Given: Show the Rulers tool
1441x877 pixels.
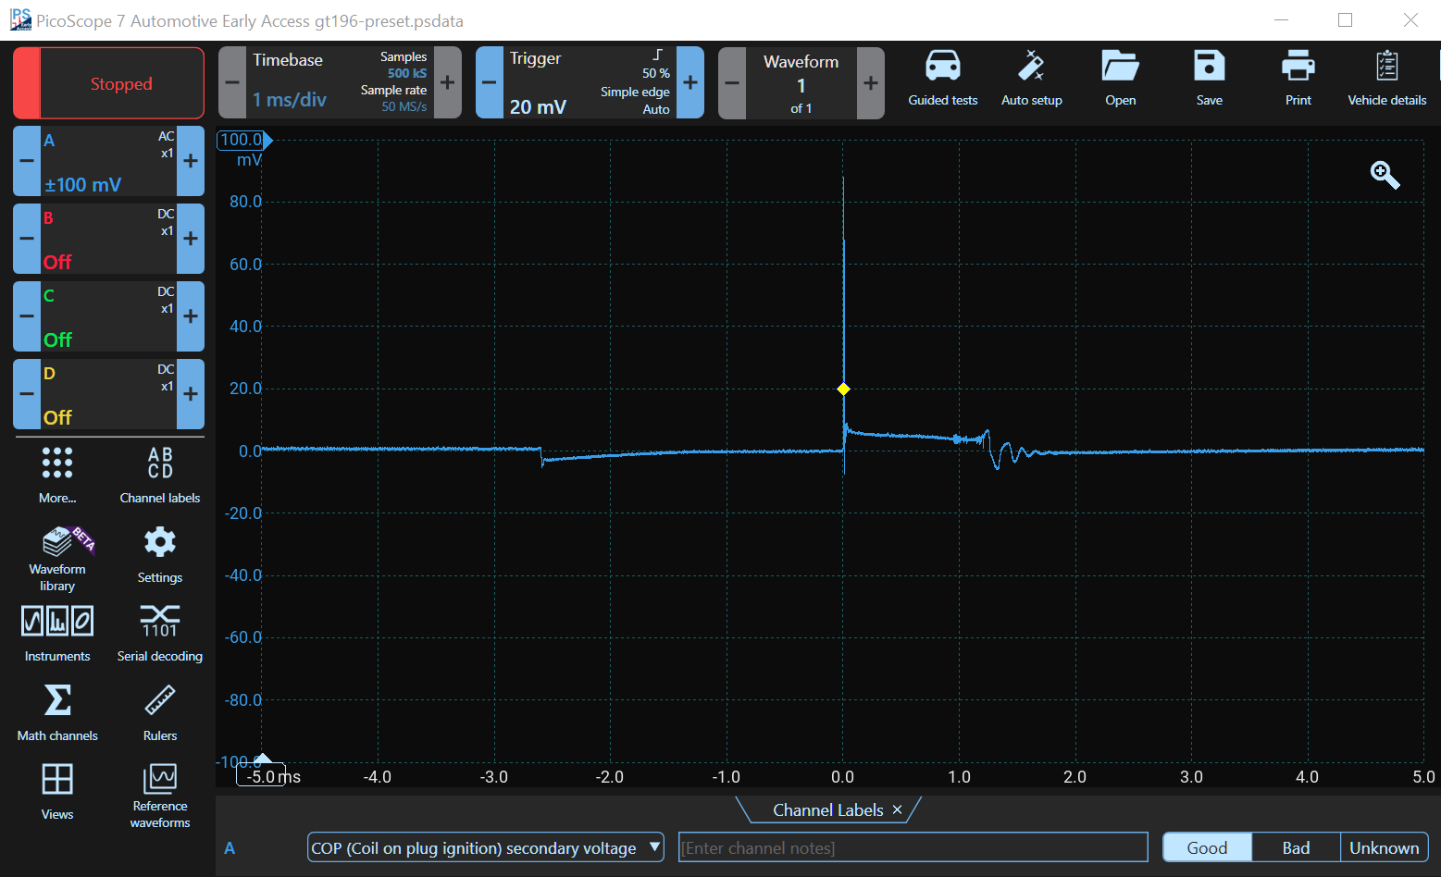Looking at the screenshot, I should [x=159, y=712].
